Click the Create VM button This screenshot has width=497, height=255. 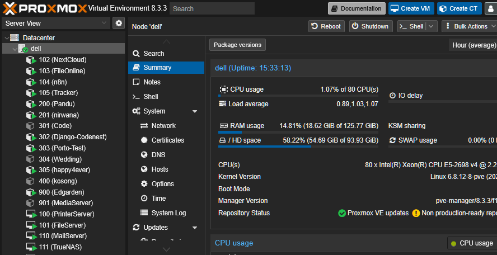click(x=411, y=8)
